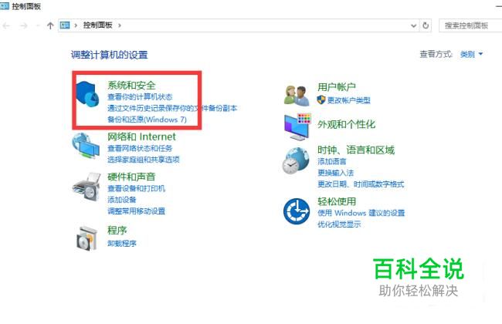The height and width of the screenshot is (324, 502).
Task: Open 备份和还原(Windows 7) link
Action: (x=147, y=120)
